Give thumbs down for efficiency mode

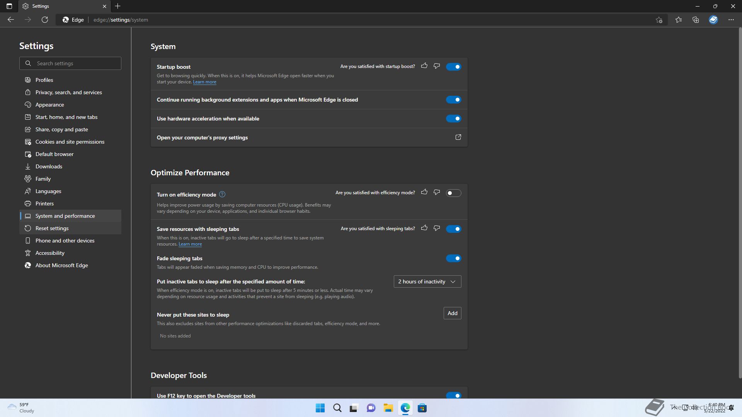[437, 192]
